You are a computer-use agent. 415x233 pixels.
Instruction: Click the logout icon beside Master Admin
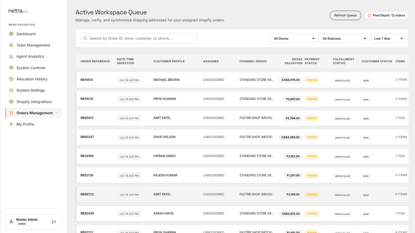(x=54, y=222)
